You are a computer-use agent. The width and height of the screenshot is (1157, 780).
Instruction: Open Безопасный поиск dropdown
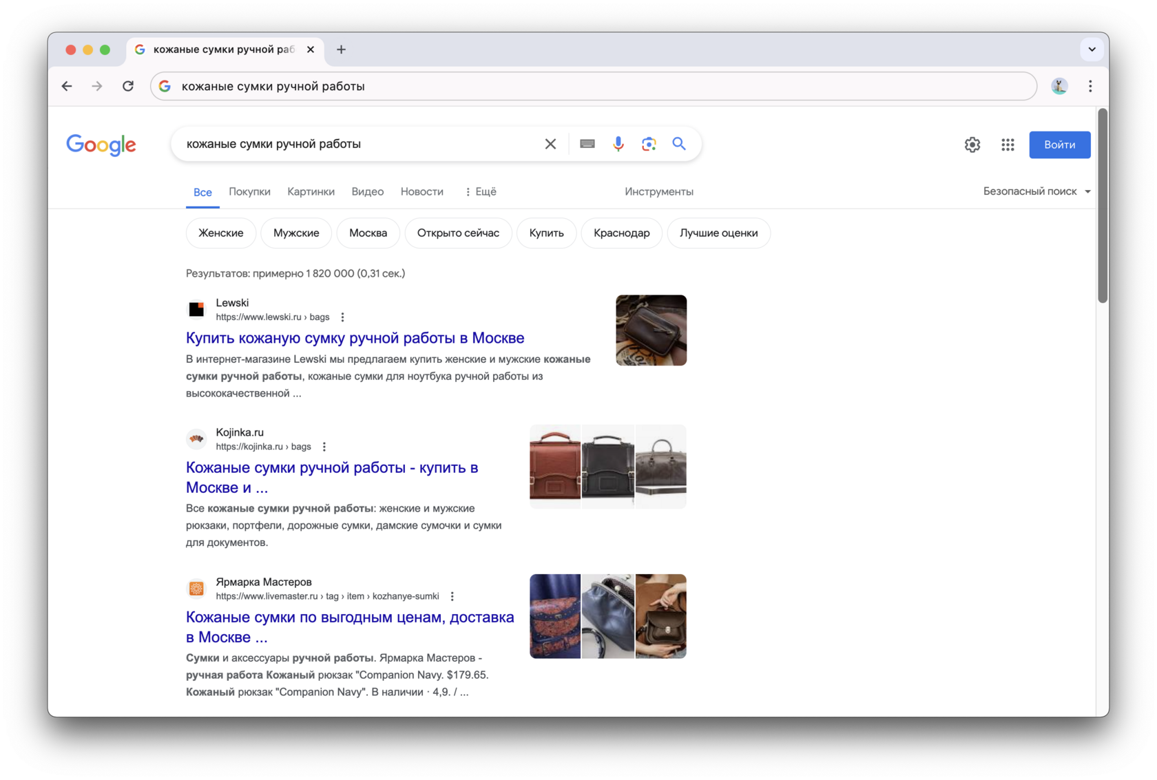pos(1036,191)
